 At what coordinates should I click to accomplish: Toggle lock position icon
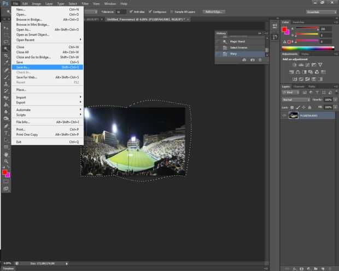click(304, 107)
